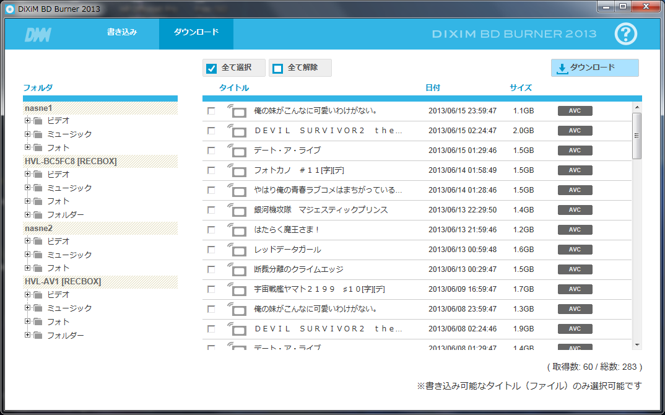Image resolution: width=665 pixels, height=415 pixels.
Task: Expand the ビデオ folder under HVL-BC5FC8 [RECBOX]
Action: point(28,174)
